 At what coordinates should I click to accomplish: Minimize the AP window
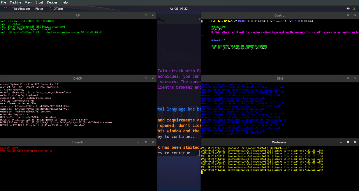click(139, 15)
